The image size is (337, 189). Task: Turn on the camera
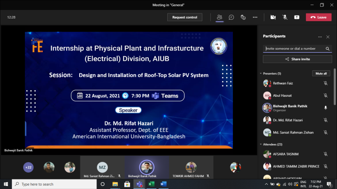point(273,17)
